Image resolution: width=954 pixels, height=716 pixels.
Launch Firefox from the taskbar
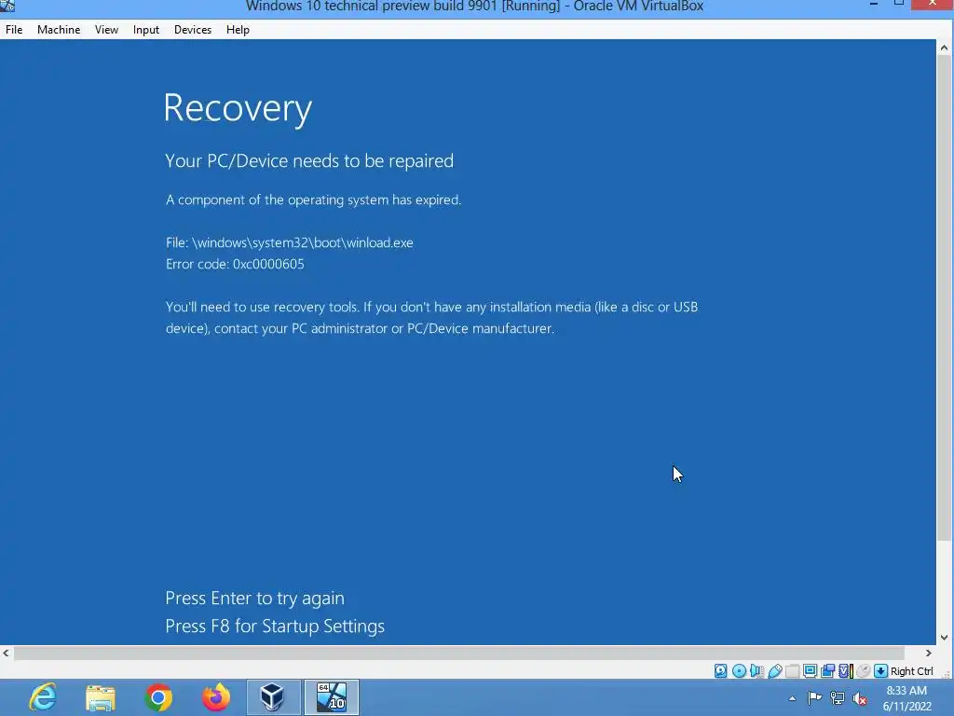click(216, 697)
